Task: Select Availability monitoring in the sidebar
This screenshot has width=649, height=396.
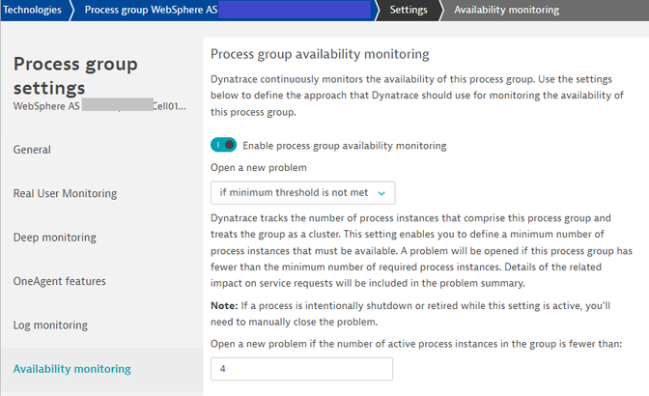Action: tap(72, 368)
